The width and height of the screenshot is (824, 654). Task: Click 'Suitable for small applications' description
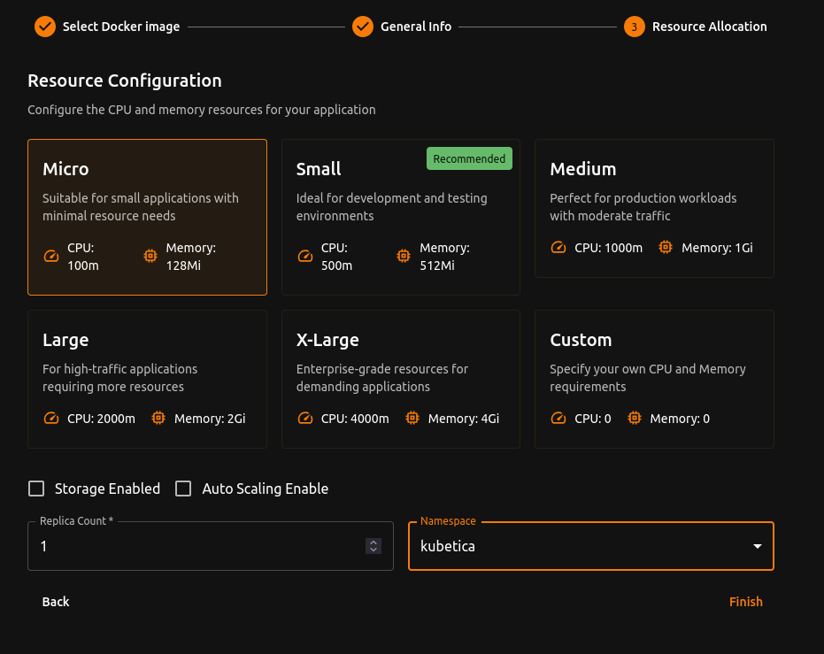pyautogui.click(x=141, y=207)
